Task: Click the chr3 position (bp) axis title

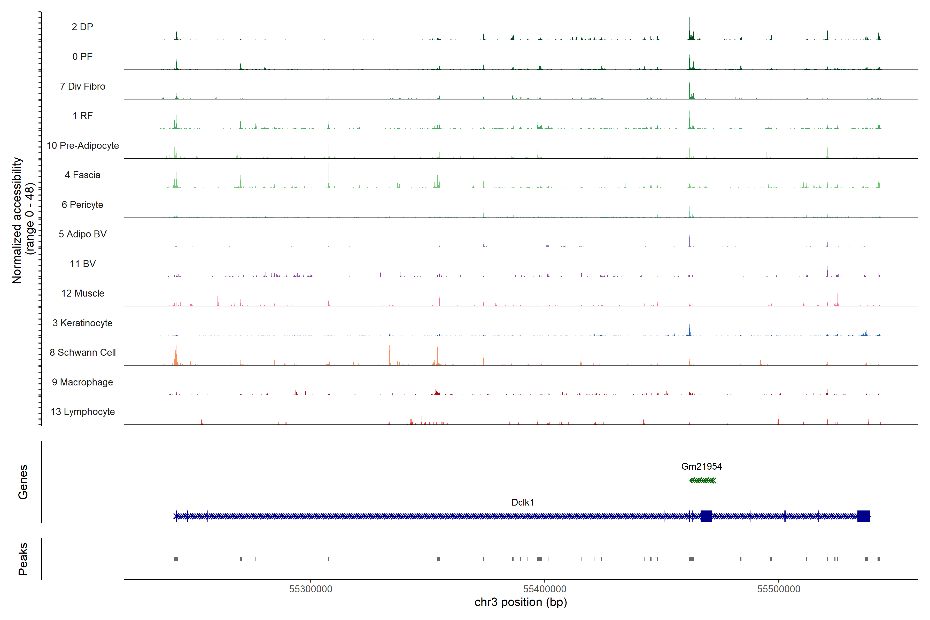Action: pyautogui.click(x=520, y=602)
